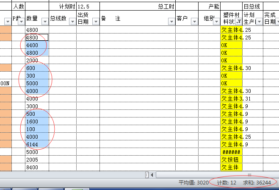The height and width of the screenshot is (190, 279).
Task: Click the 平均值: 3020 status bar entry
Action: [x=193, y=182]
